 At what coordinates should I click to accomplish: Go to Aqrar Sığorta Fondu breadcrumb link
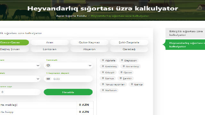tap(71, 16)
